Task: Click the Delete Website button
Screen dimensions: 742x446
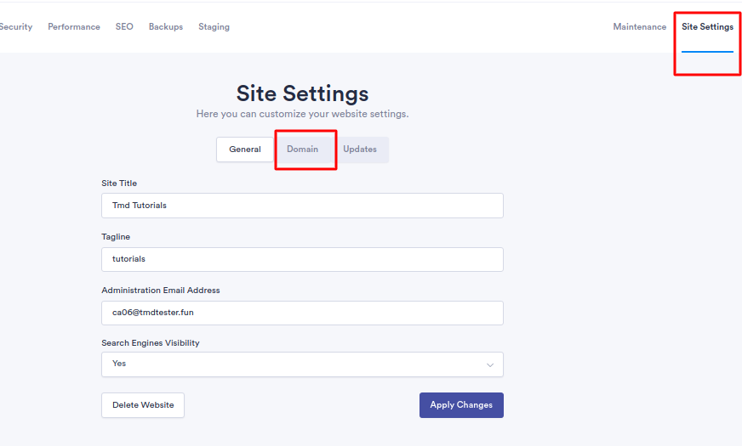Action: point(143,405)
